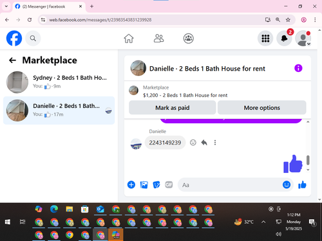Screen dimensions: 322x241
Task: Choose a sticker
Action: [x=156, y=184]
